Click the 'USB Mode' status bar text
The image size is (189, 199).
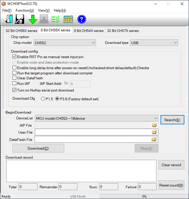coord(78,196)
